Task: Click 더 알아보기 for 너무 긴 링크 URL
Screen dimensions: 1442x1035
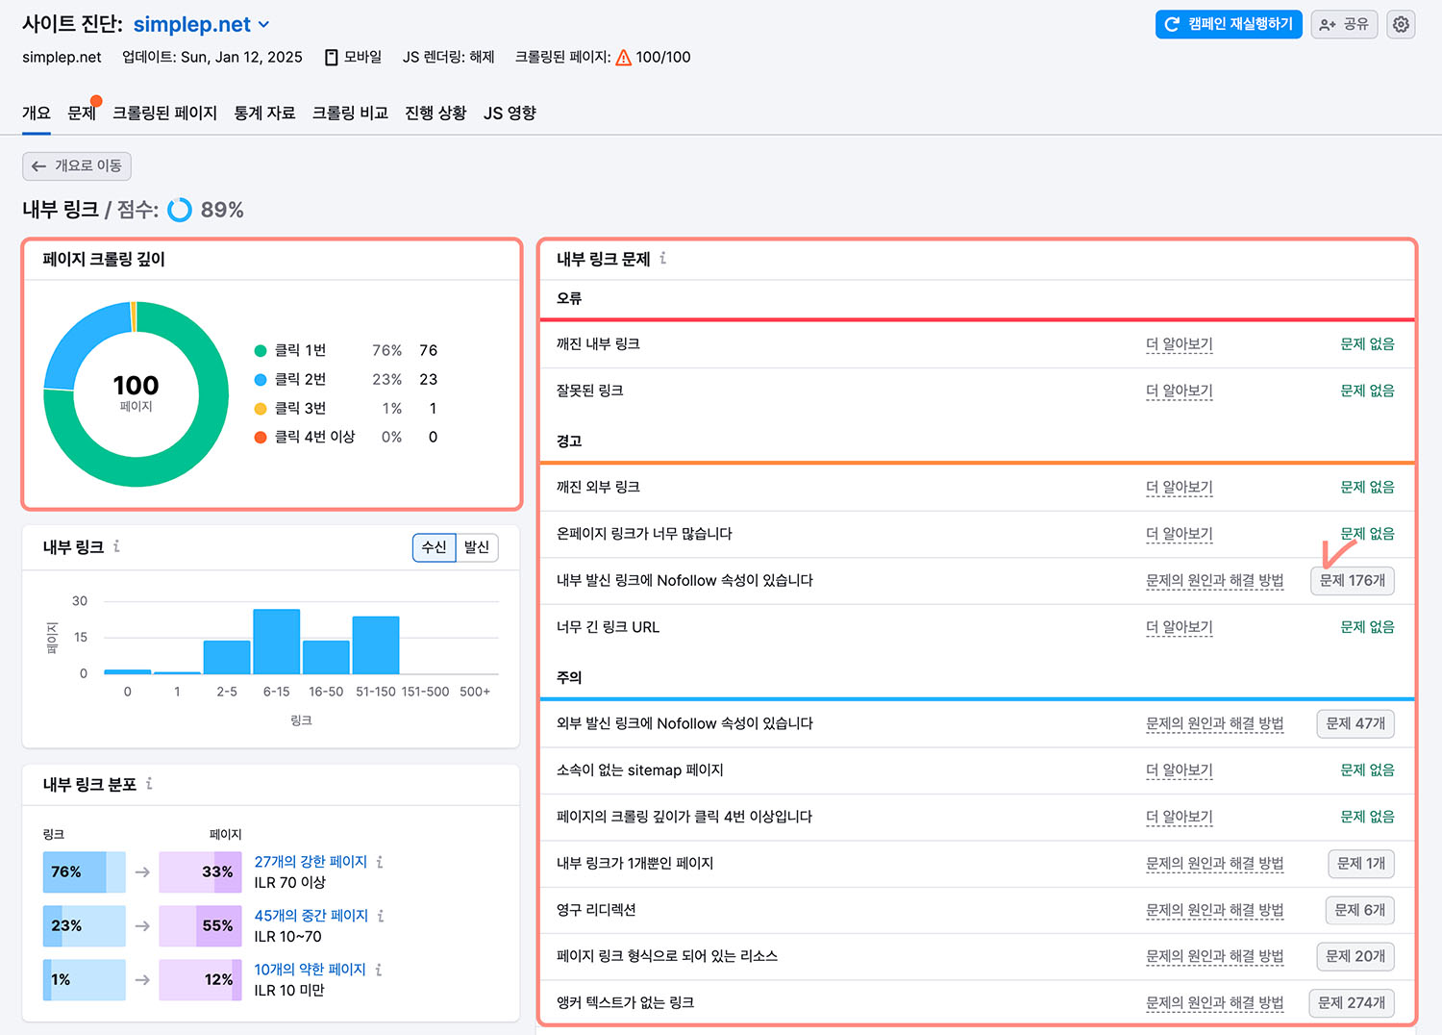Action: 1179,626
